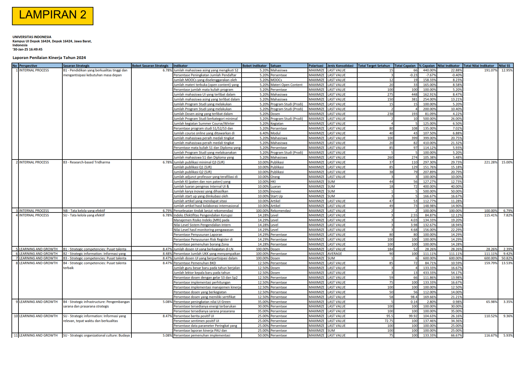The width and height of the screenshot is (531, 375).
Task: Select the Nilai SS column header
Action: click(x=504, y=66)
